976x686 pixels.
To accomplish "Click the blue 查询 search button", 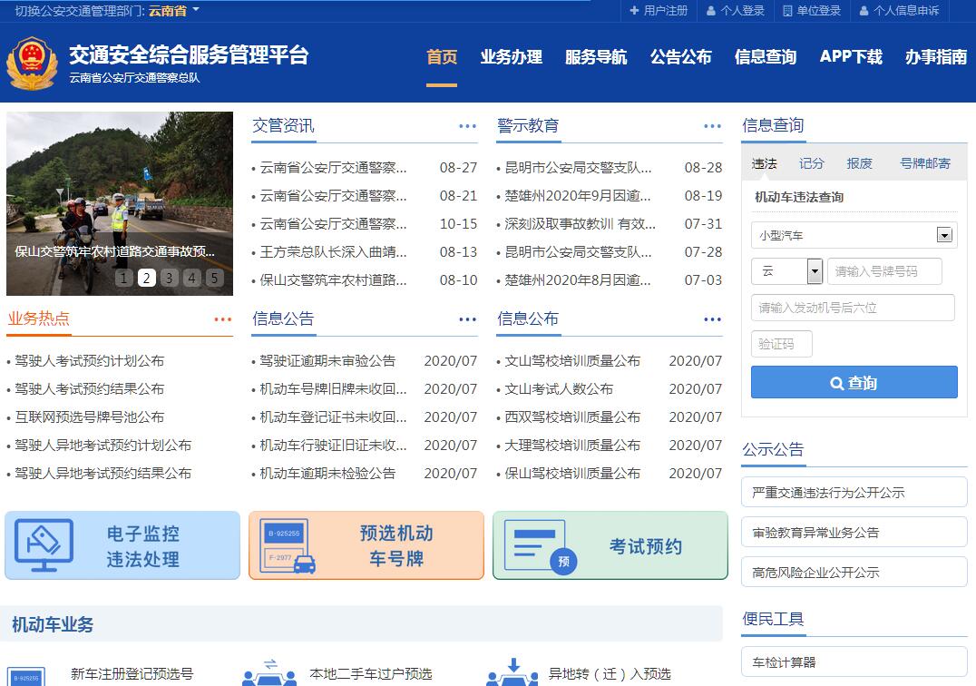I will point(854,383).
